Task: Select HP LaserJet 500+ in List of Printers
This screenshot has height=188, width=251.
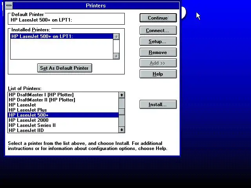Action: coord(63,115)
